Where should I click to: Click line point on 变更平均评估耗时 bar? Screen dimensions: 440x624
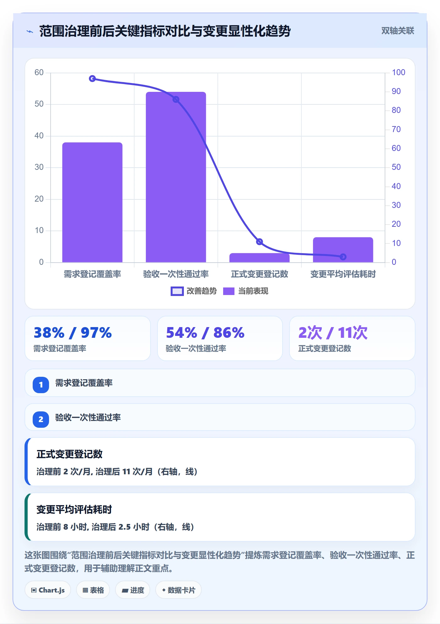(343, 257)
